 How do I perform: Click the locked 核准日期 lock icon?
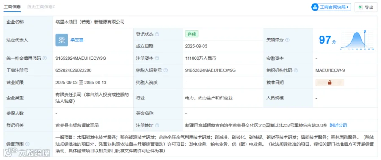[x=329, y=83]
